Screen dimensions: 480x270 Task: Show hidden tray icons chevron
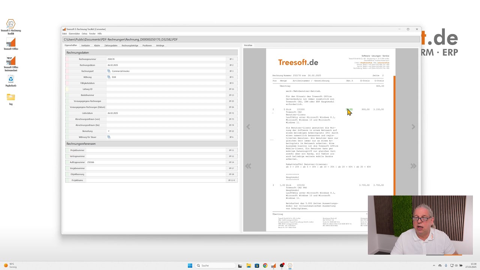[435, 265]
